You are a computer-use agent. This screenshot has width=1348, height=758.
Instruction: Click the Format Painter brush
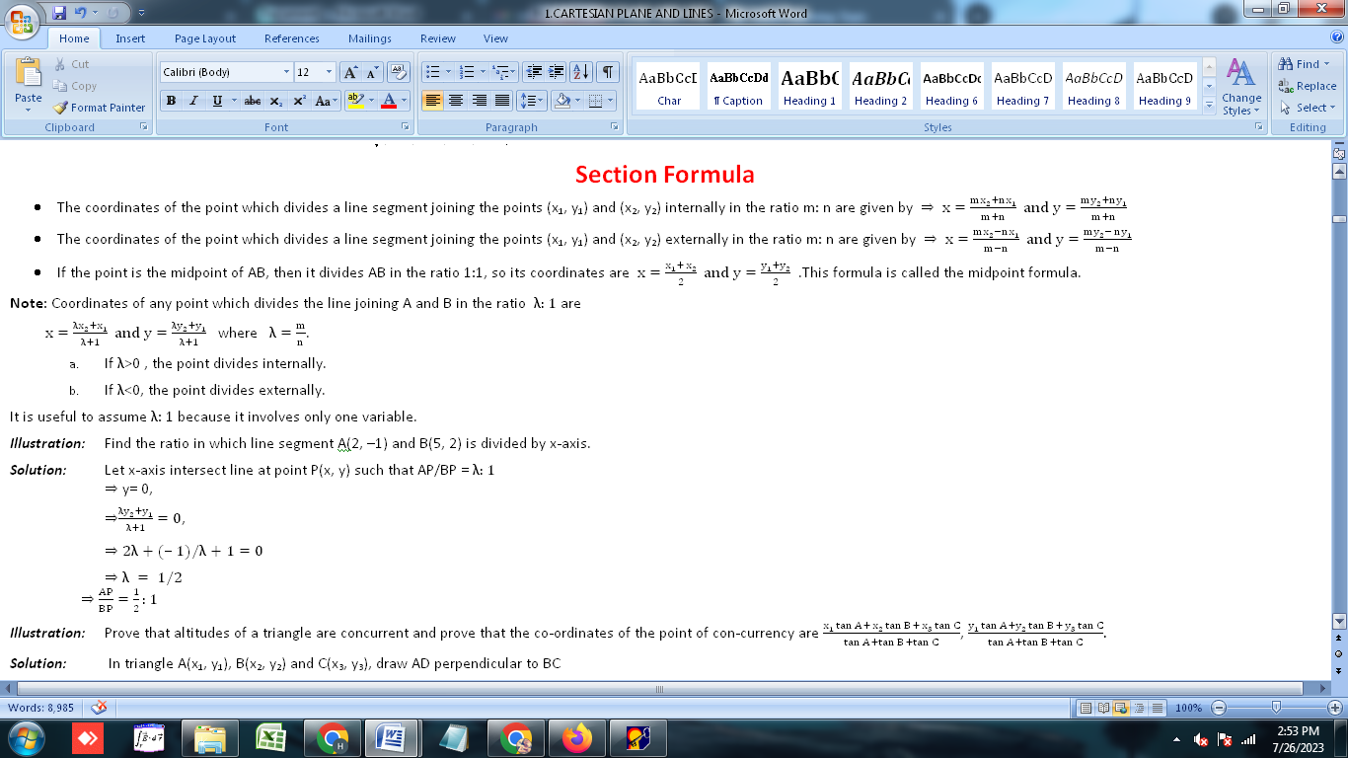(x=99, y=108)
